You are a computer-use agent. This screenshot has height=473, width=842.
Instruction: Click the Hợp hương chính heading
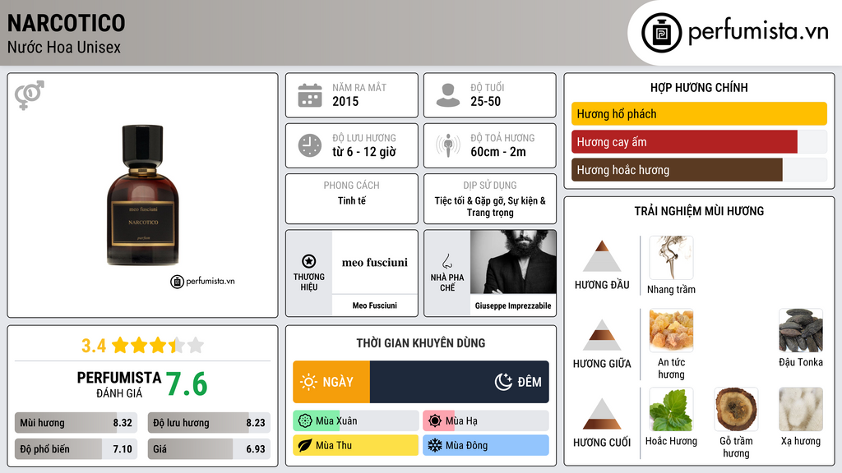pos(699,87)
